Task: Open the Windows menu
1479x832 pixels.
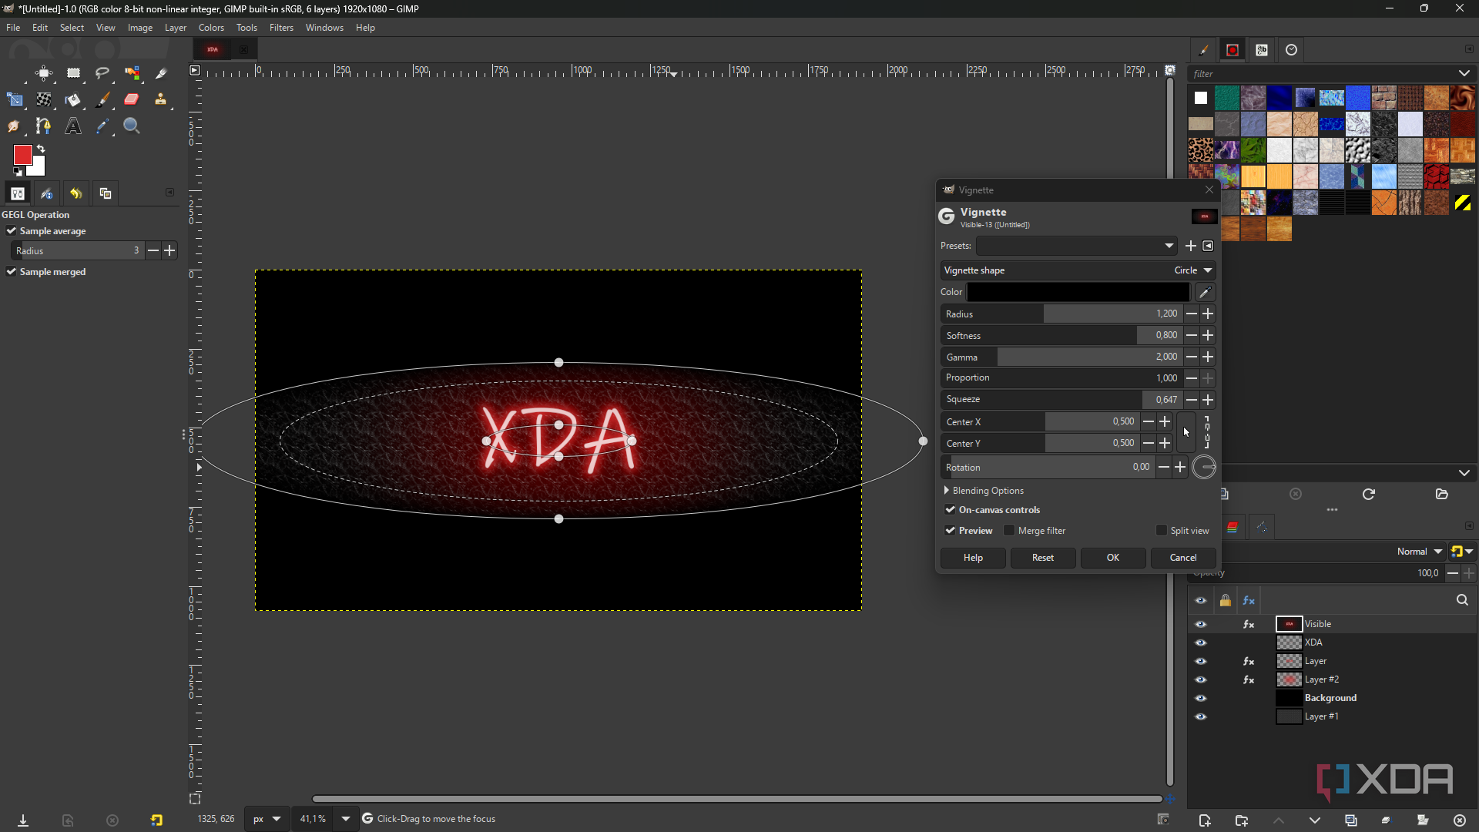Action: point(324,28)
